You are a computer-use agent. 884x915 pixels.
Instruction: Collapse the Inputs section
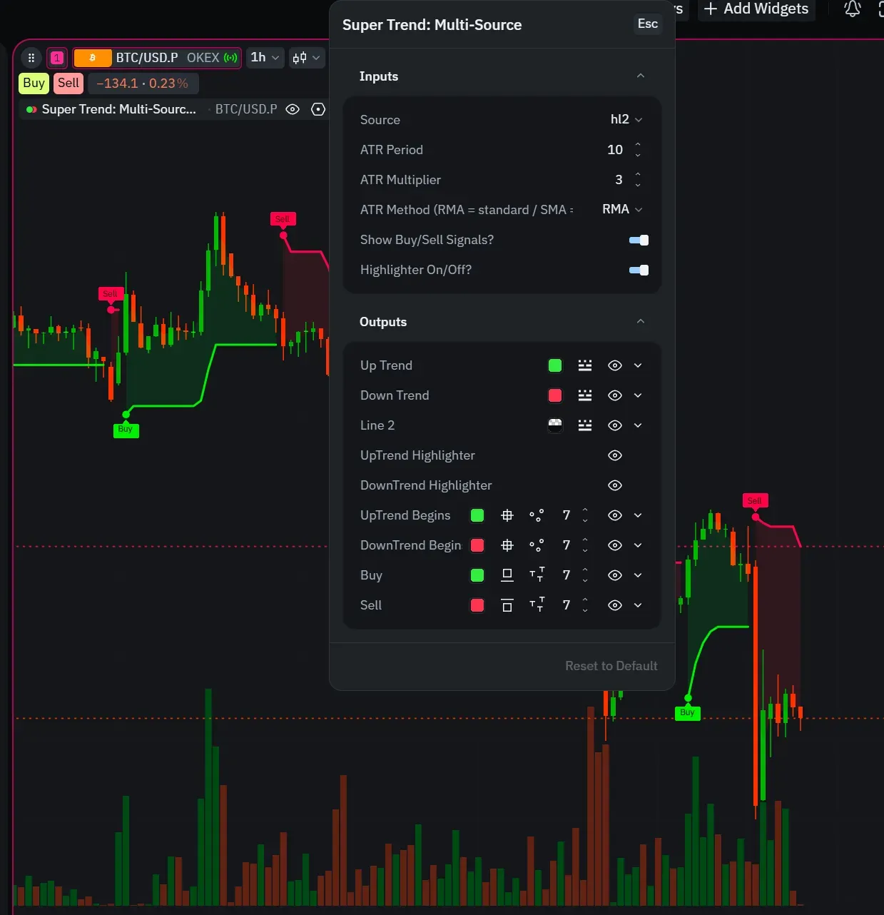point(641,76)
